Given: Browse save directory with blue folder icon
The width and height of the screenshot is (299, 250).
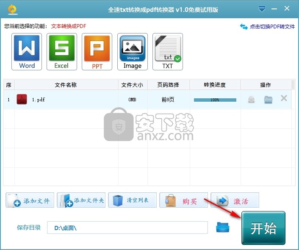Looking at the screenshot, I should pos(222,228).
